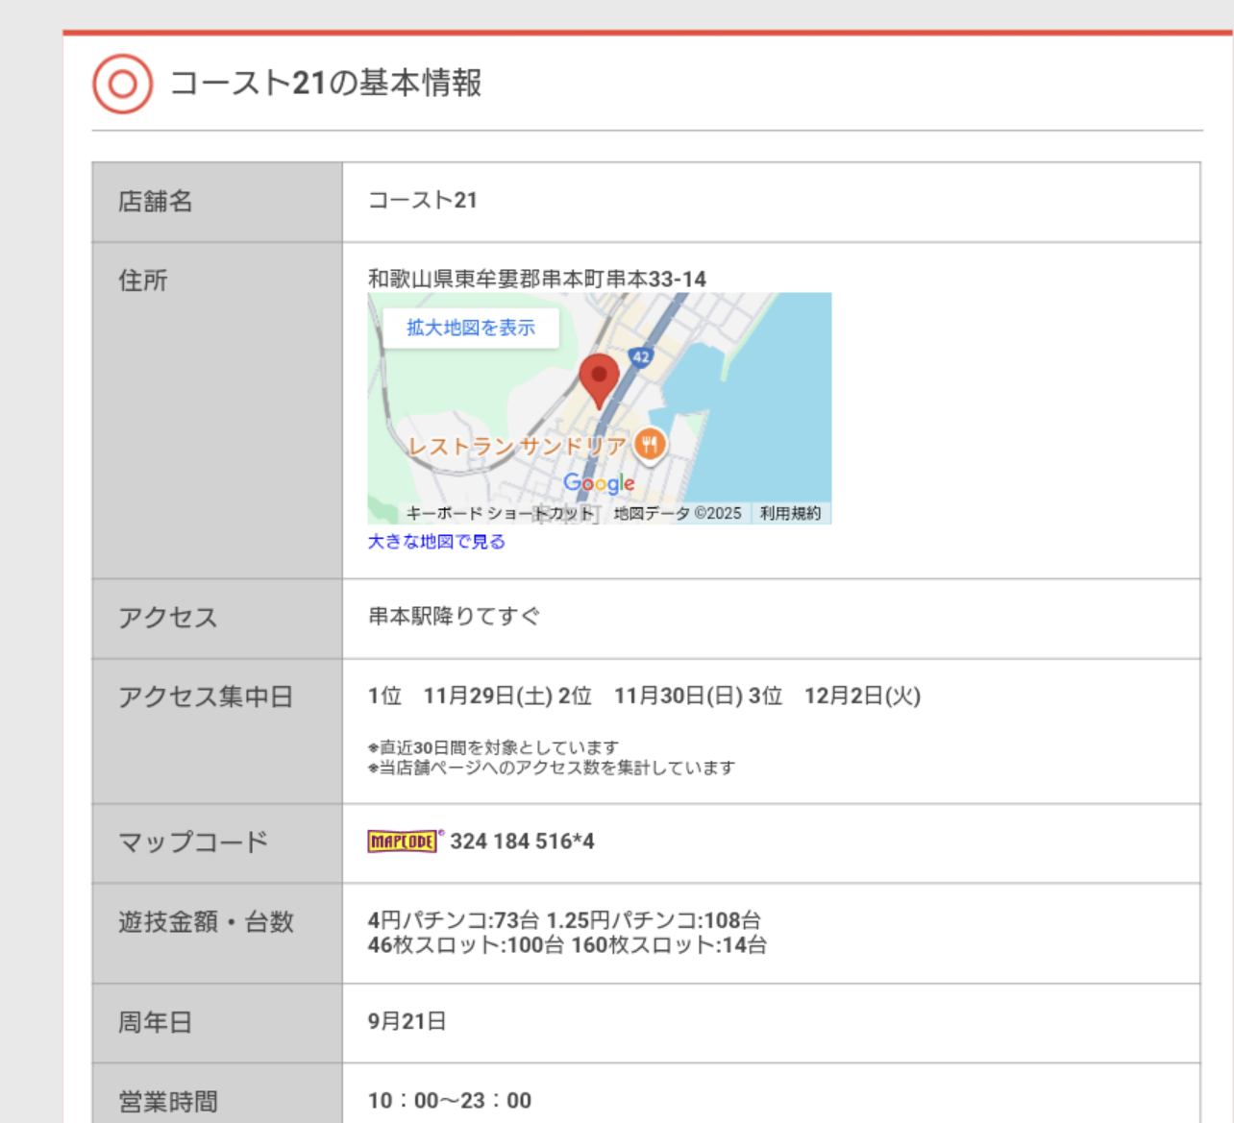The image size is (1234, 1123).
Task: Click the anniversary date 9月21日
Action: (x=407, y=1021)
